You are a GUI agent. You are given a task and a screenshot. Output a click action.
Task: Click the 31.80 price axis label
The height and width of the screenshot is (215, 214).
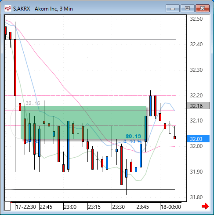[x=196, y=197]
